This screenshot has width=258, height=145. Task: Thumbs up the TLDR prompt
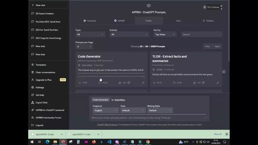(x=194, y=83)
